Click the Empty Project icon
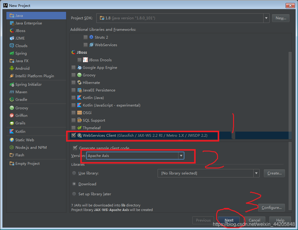The image size is (298, 230). point(12,164)
